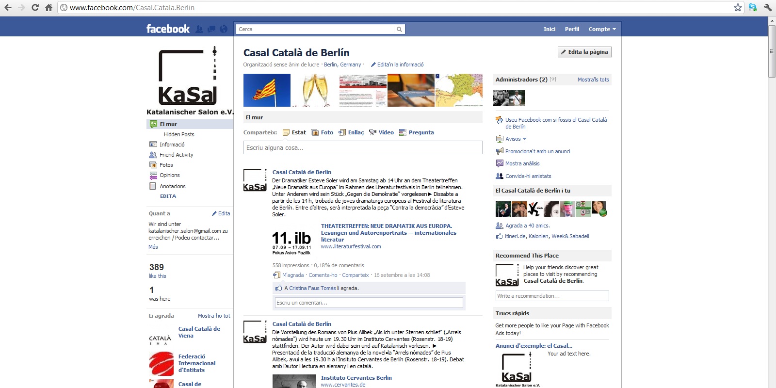776x388 pixels.
Task: Open Inici in top navigation
Action: point(550,29)
